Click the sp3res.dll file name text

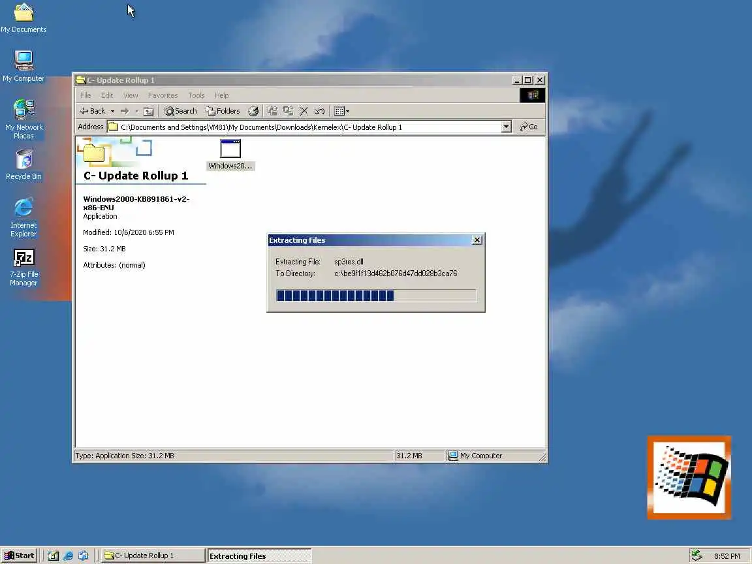[x=349, y=262]
